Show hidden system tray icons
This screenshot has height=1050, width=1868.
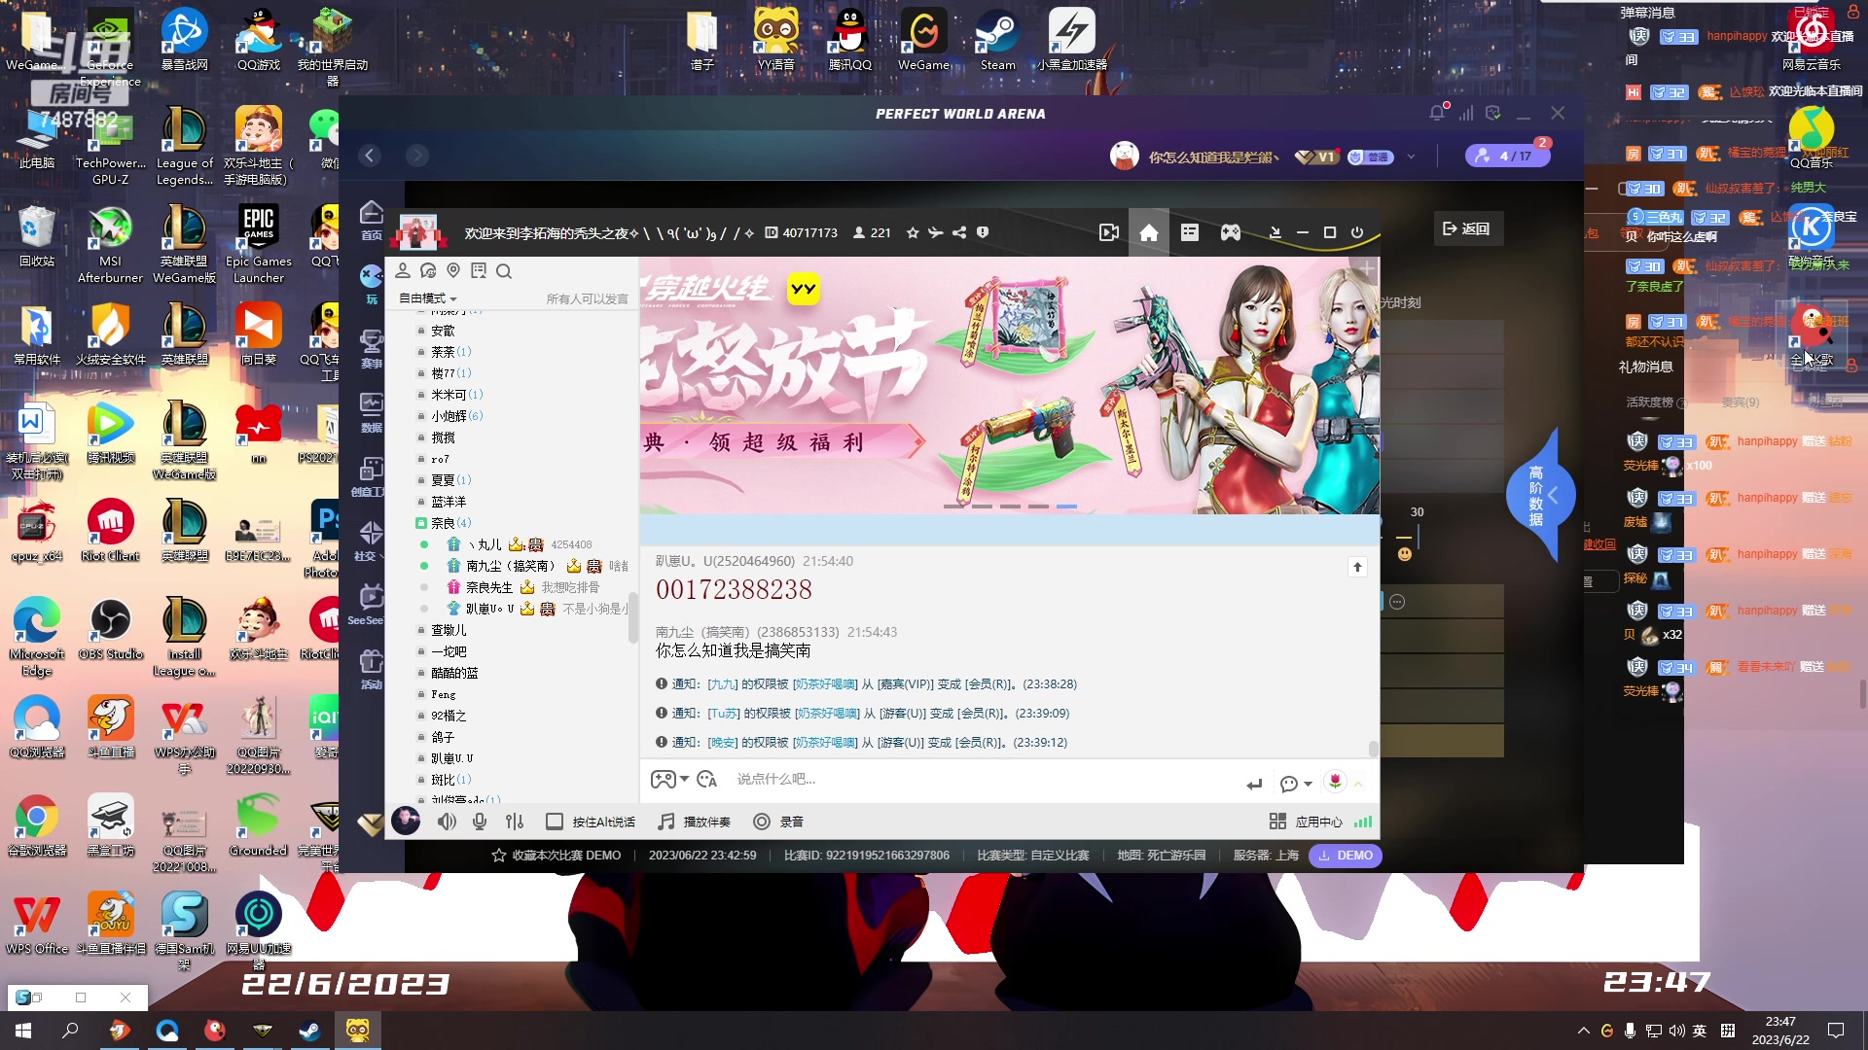coord(1583,1031)
